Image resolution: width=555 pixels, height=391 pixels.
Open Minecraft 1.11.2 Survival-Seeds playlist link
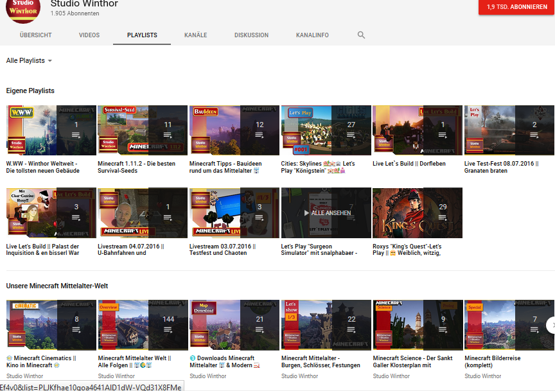click(136, 167)
